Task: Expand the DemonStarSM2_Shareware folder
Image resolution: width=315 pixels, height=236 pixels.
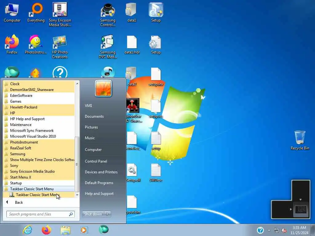Action: (x=39, y=89)
